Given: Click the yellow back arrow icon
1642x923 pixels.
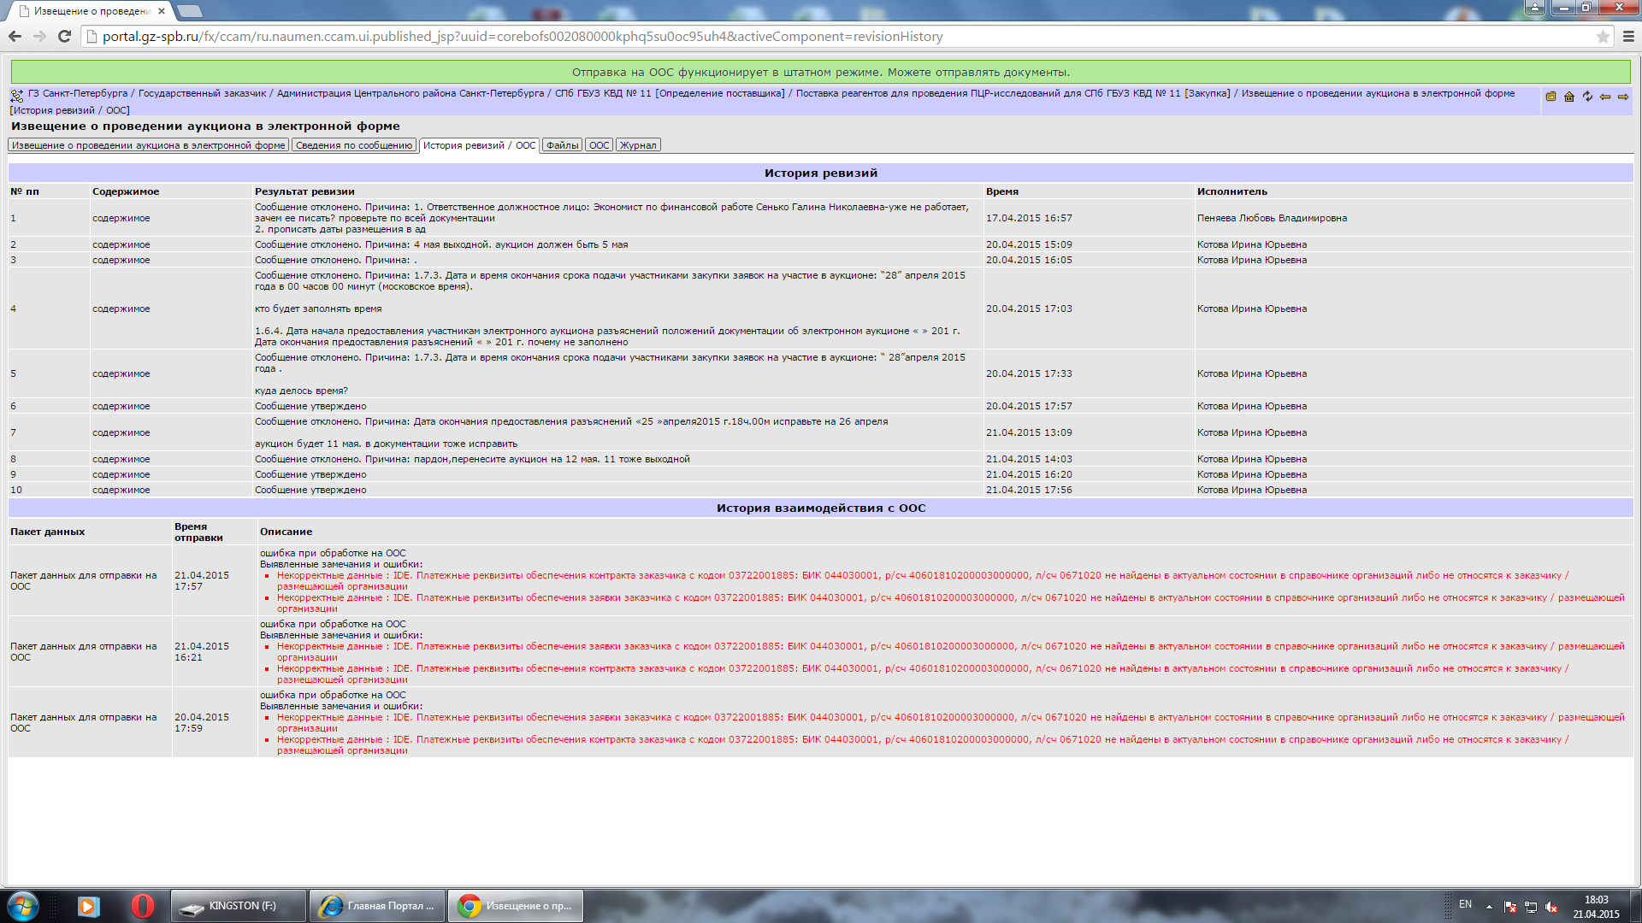Looking at the screenshot, I should (x=1605, y=97).
